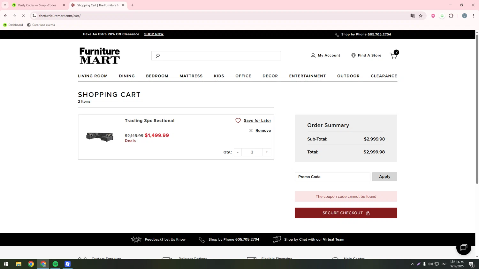Click the site search box

(x=216, y=56)
